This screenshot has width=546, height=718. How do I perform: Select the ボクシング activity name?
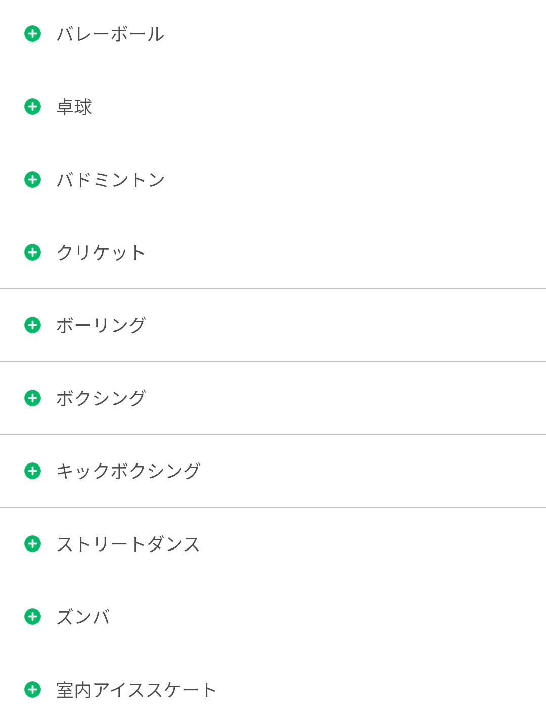[101, 399]
